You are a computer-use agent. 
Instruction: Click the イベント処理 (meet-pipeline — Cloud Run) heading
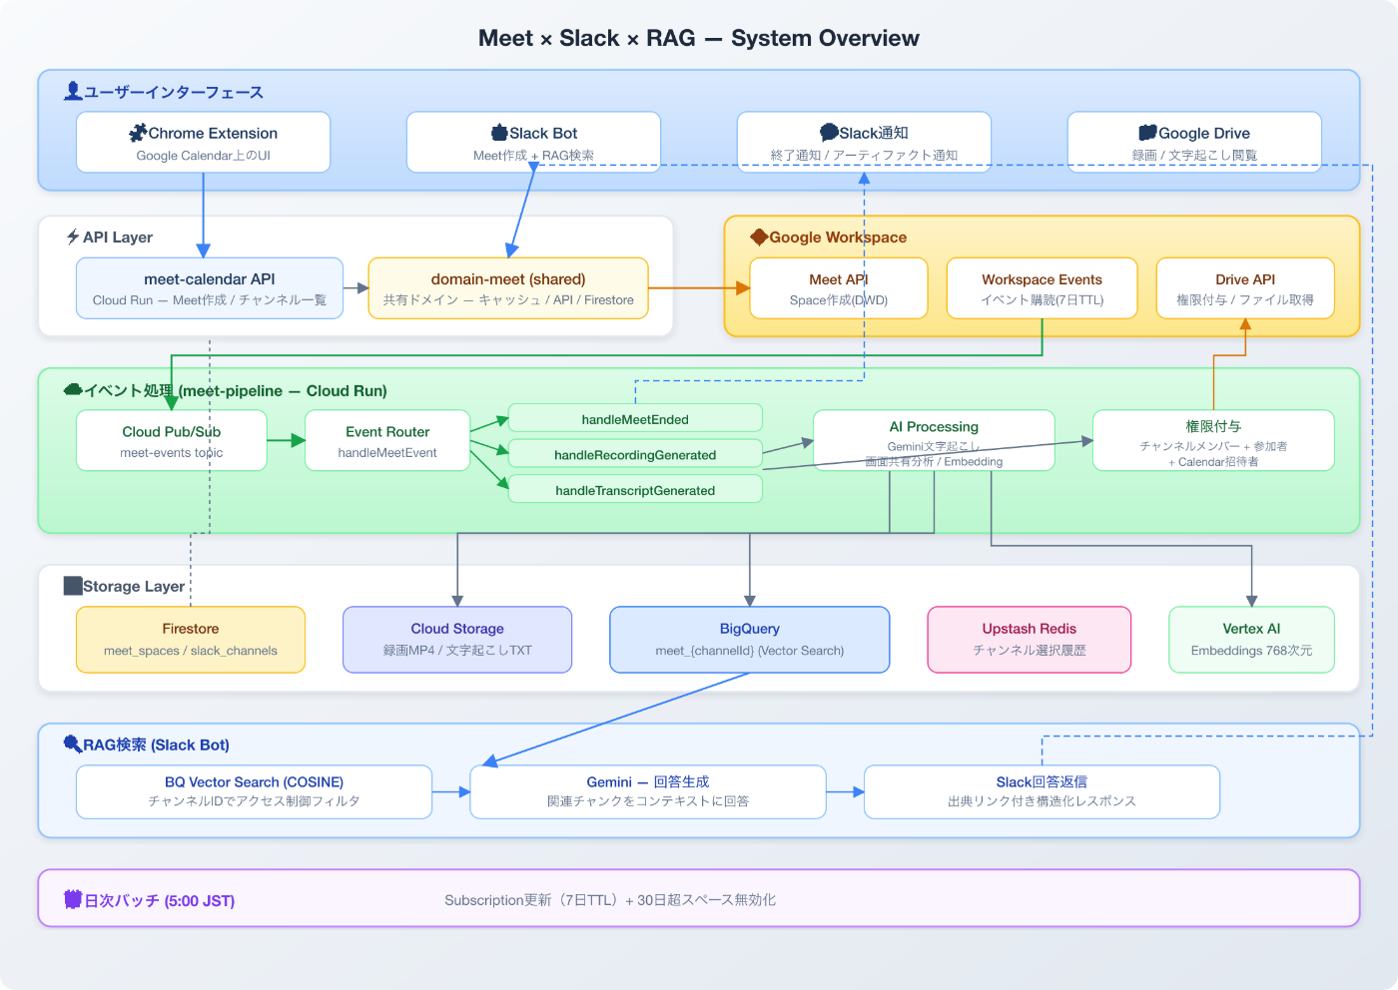[x=235, y=390]
